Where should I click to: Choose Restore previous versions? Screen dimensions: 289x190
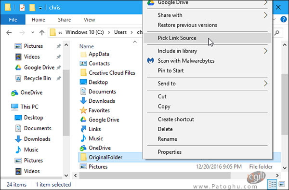coord(208,25)
